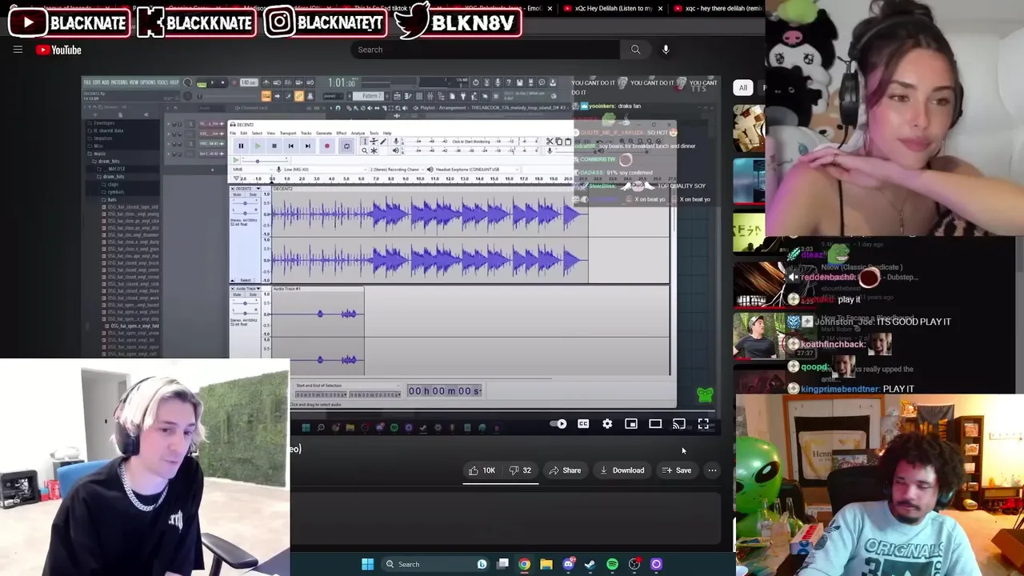Click the Download button
The width and height of the screenshot is (1024, 576).
[622, 470]
